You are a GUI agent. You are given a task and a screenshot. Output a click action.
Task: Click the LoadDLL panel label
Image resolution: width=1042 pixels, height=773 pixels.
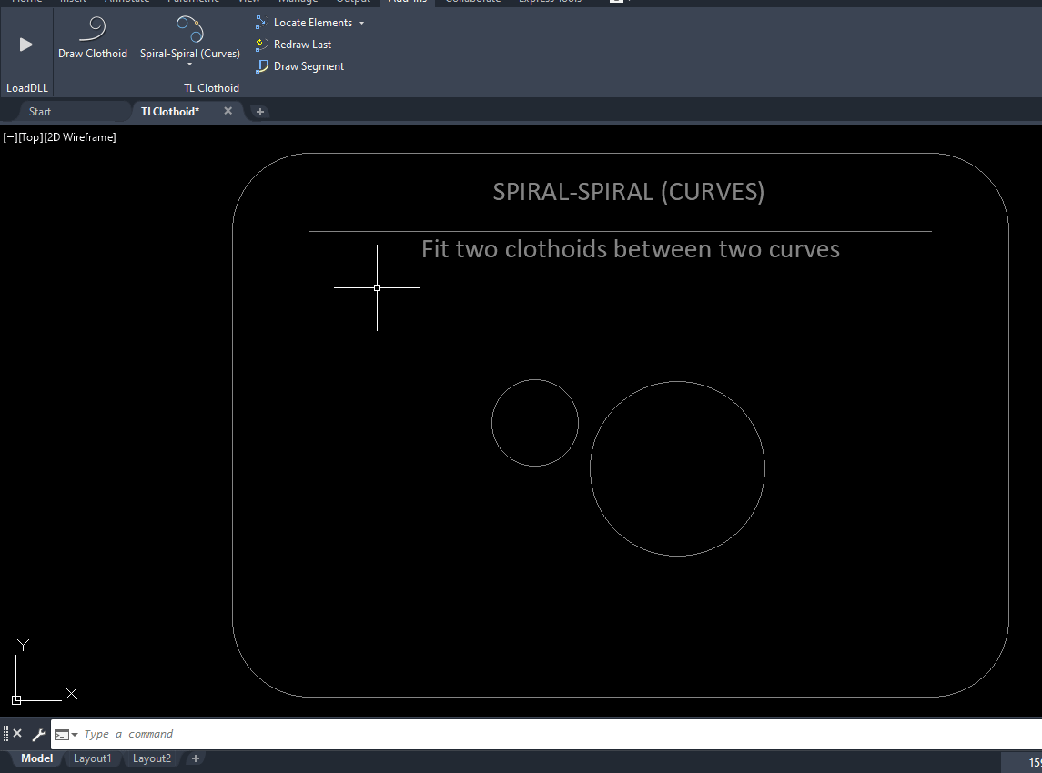(x=27, y=87)
